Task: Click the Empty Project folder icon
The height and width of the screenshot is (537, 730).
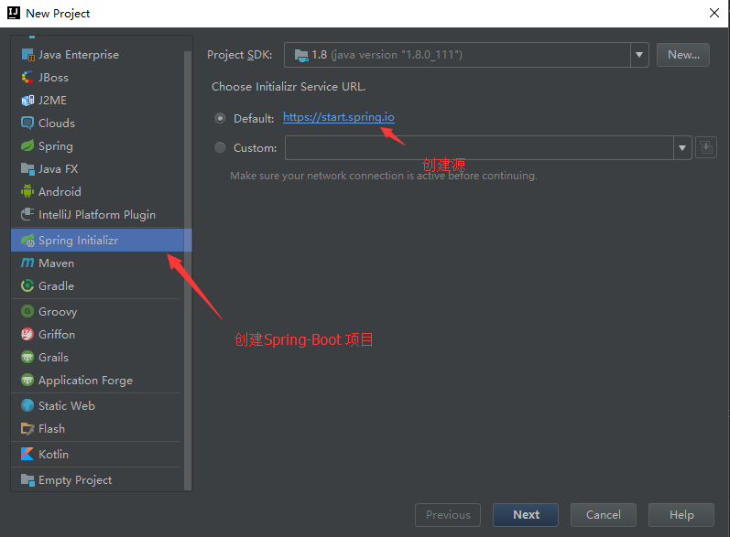Action: pyautogui.click(x=27, y=479)
